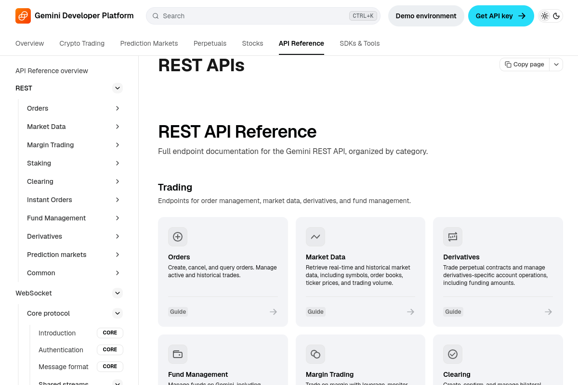Expand the Prediction markets sidebar item
Viewport: 578px width, 385px height.
pos(118,255)
